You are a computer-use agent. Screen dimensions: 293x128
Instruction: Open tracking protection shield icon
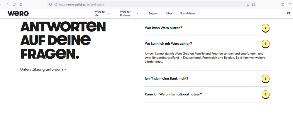click(50, 4)
